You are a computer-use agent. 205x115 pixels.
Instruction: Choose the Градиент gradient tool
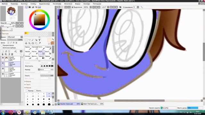coord(42,57)
